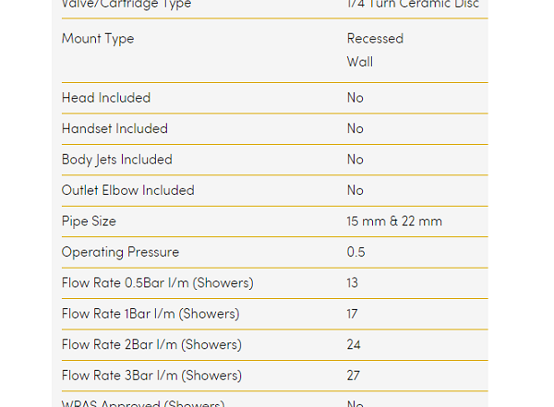Select the 15 mm & 22 mm value
Viewport: 554px width, 407px height.
point(394,221)
